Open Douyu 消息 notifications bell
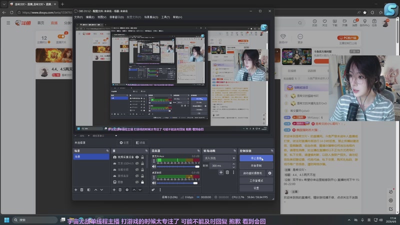400x225 pixels. (x=354, y=22)
